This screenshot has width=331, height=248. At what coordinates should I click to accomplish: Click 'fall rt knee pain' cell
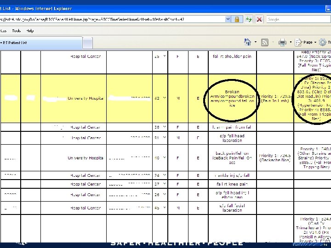(232, 184)
